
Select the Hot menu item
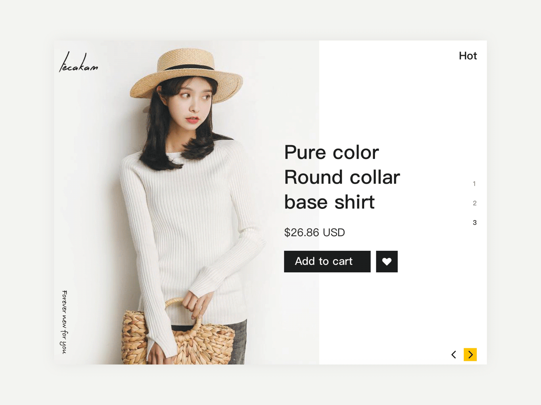point(468,56)
